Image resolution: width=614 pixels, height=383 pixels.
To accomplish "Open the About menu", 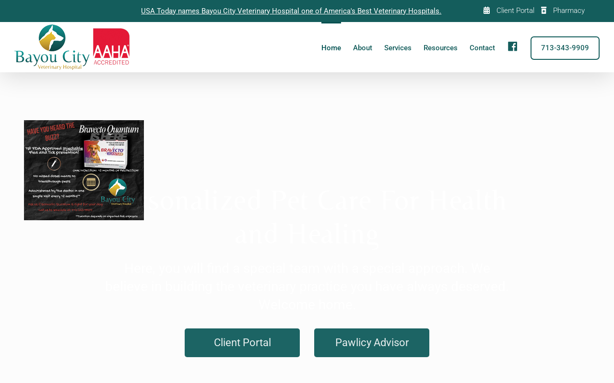I will (x=363, y=48).
